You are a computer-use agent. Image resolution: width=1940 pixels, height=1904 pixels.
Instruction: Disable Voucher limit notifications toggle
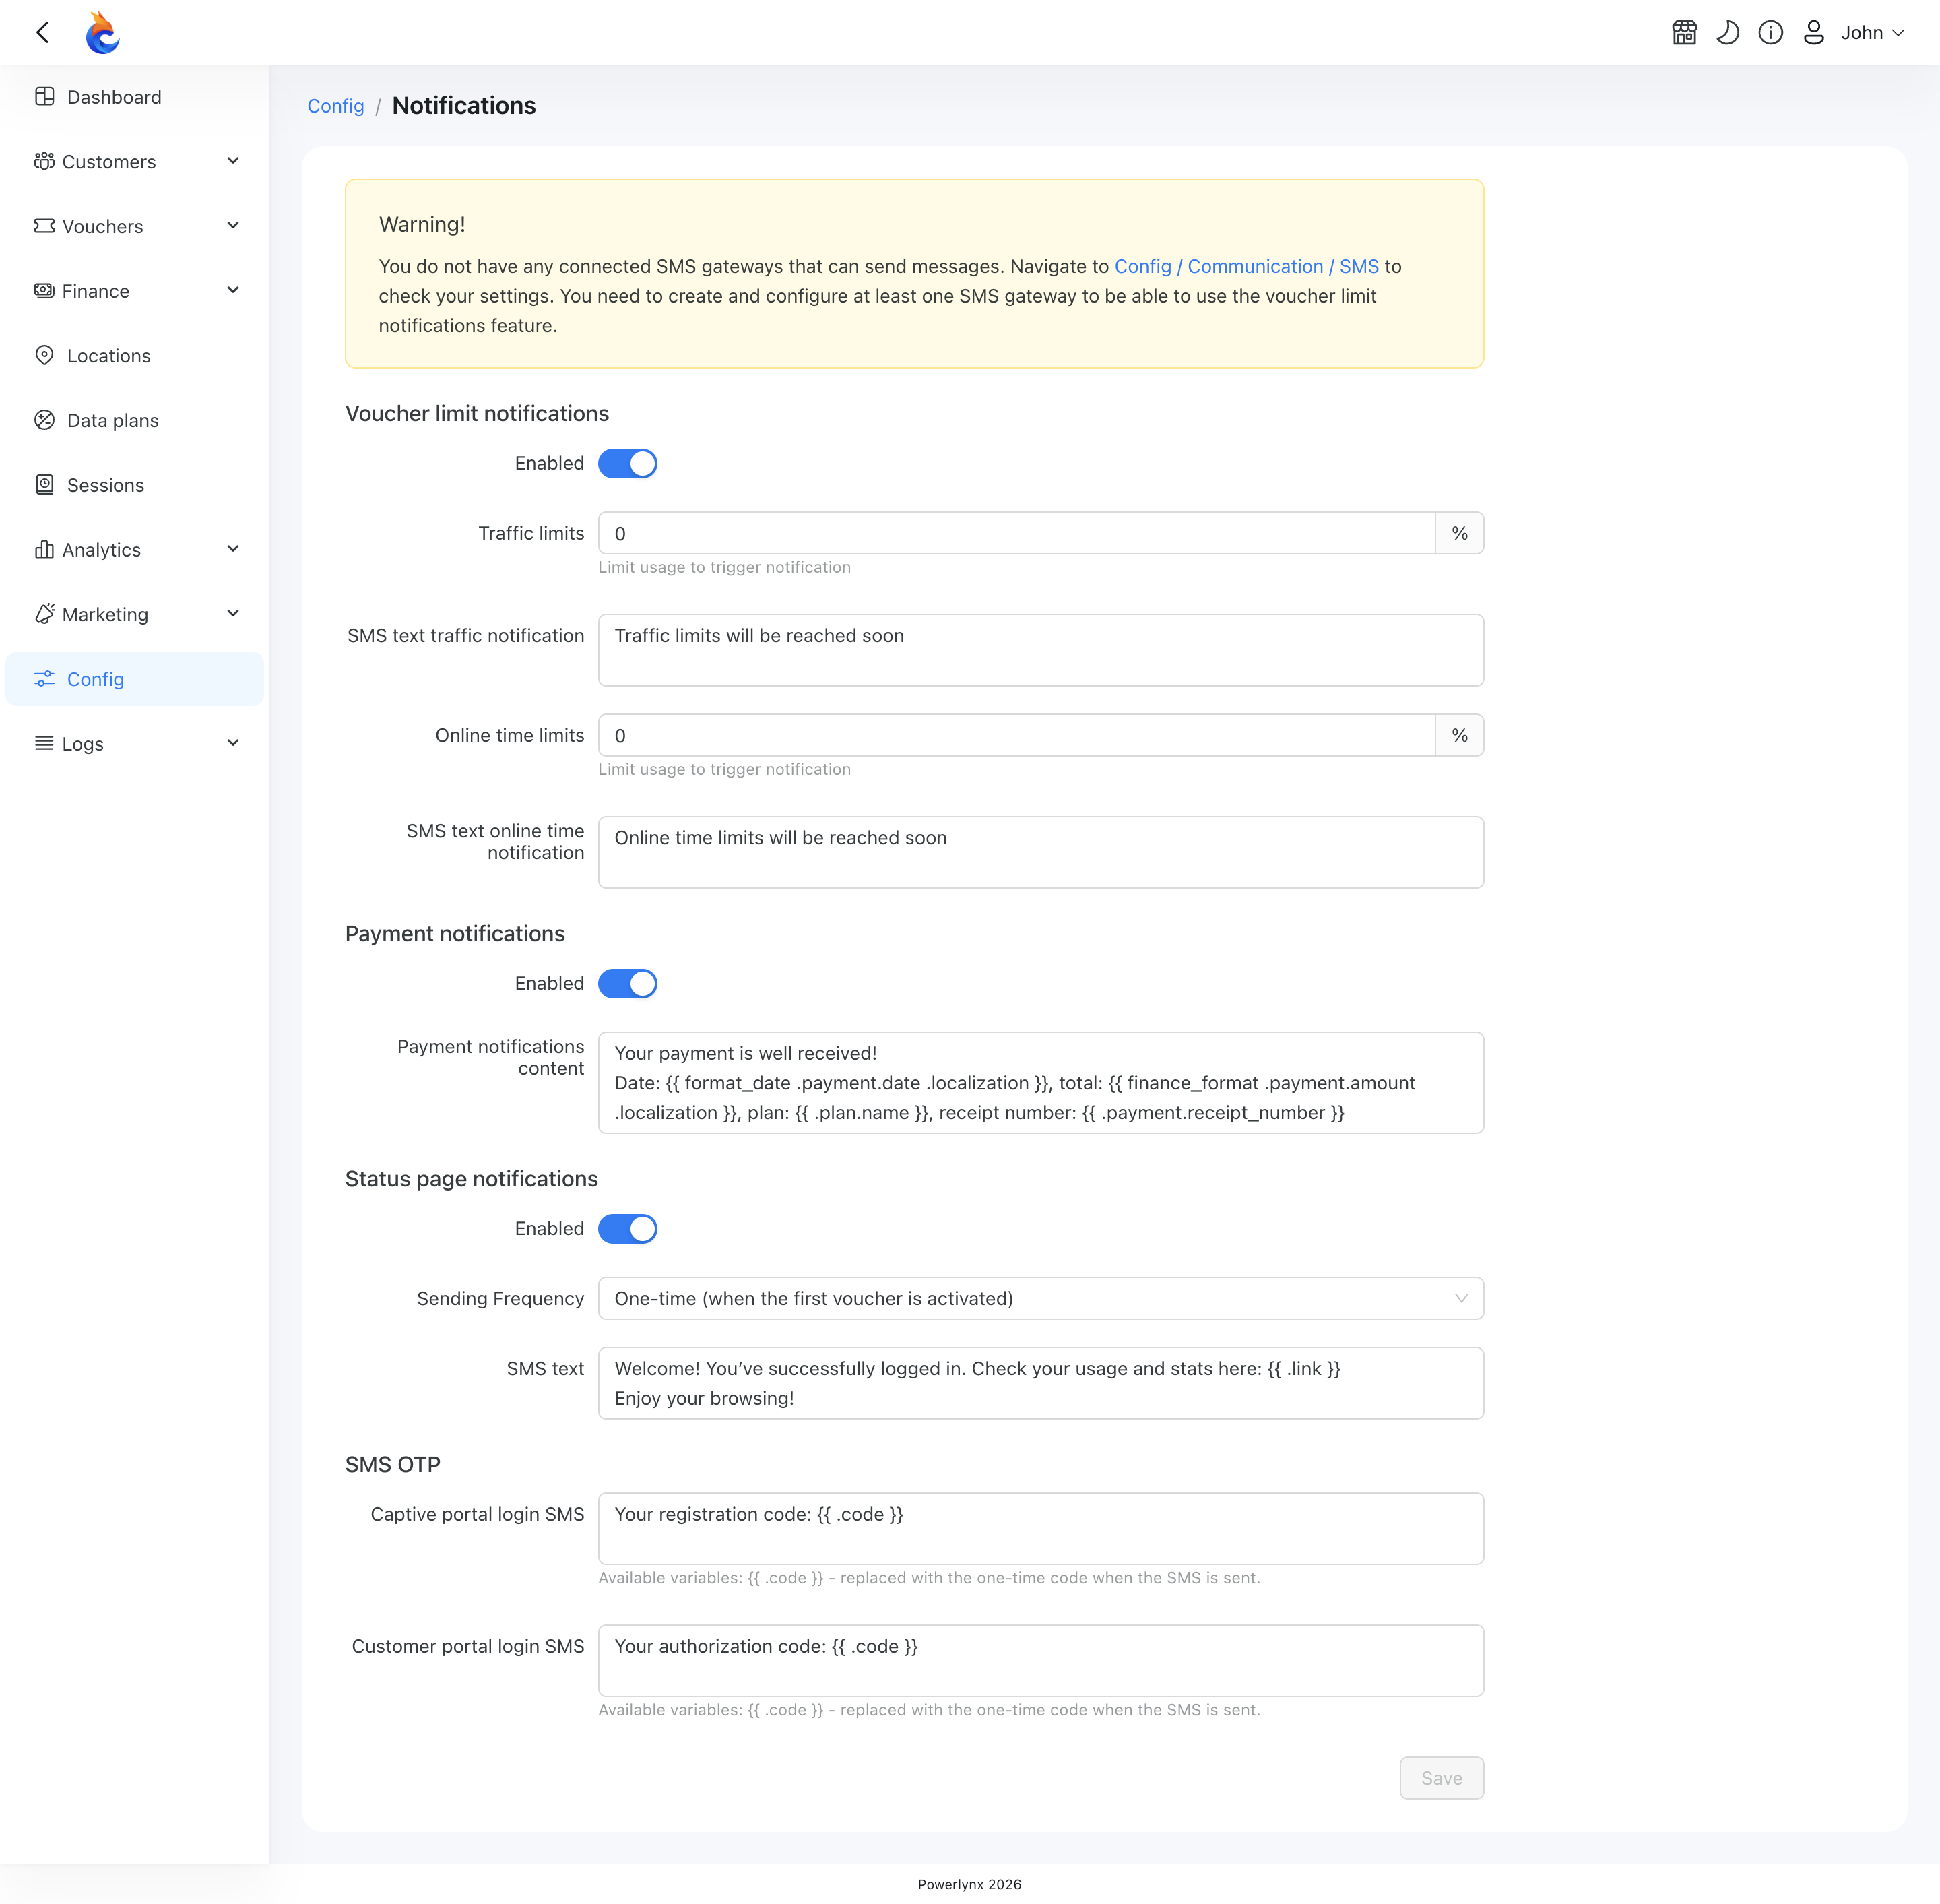[x=627, y=464]
